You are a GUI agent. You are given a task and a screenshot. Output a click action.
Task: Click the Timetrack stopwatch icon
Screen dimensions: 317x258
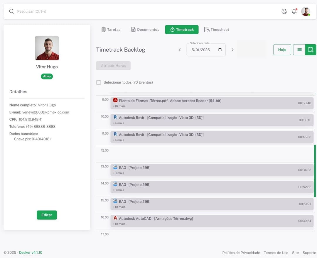pos(173,30)
